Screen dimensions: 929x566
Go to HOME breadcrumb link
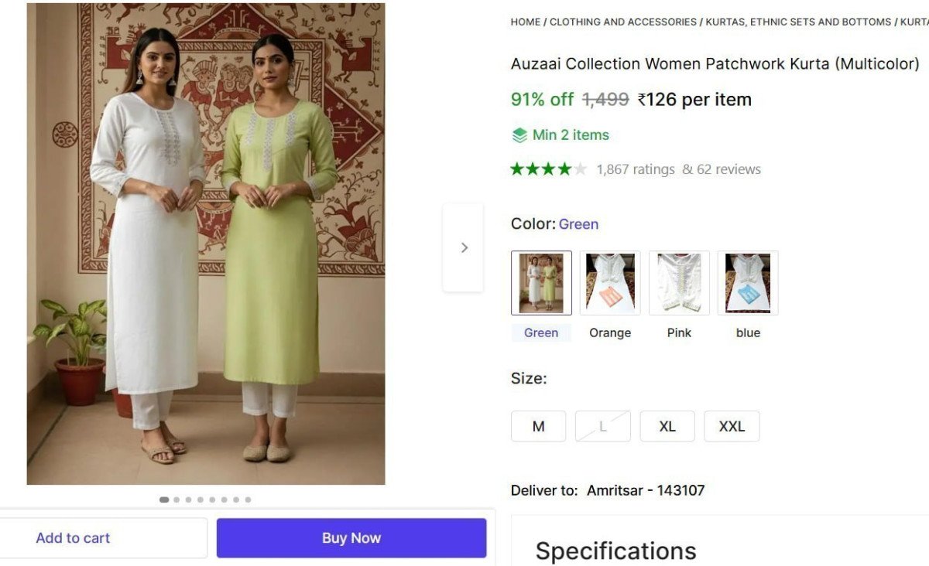tap(526, 22)
